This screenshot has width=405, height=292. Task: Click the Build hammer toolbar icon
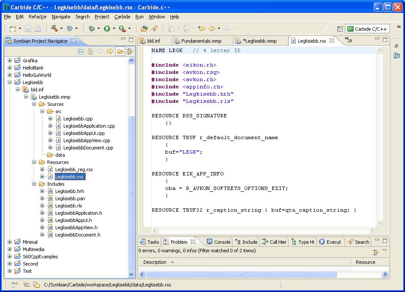coord(54,28)
